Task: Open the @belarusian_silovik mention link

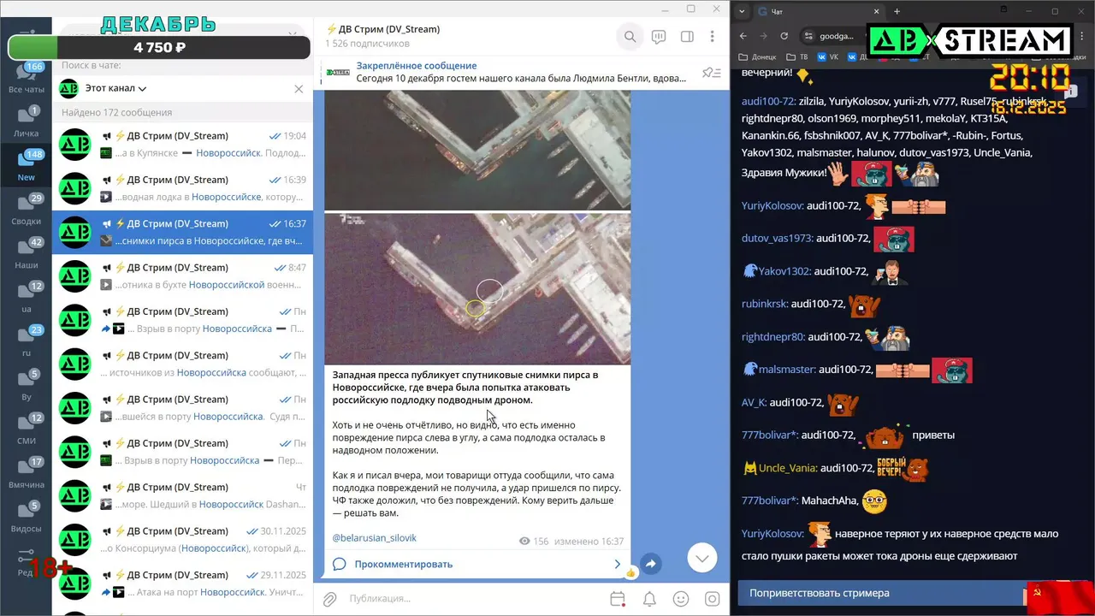Action: pyautogui.click(x=375, y=538)
